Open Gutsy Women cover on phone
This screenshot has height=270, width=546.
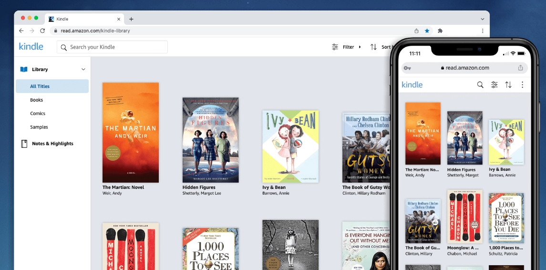click(422, 221)
